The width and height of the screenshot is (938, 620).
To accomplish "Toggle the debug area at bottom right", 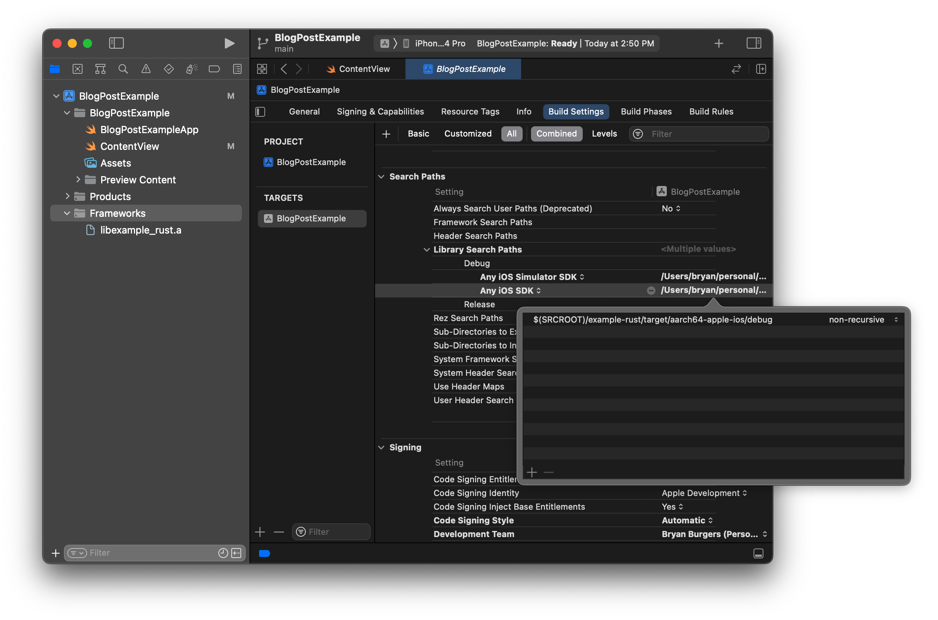I will (758, 553).
